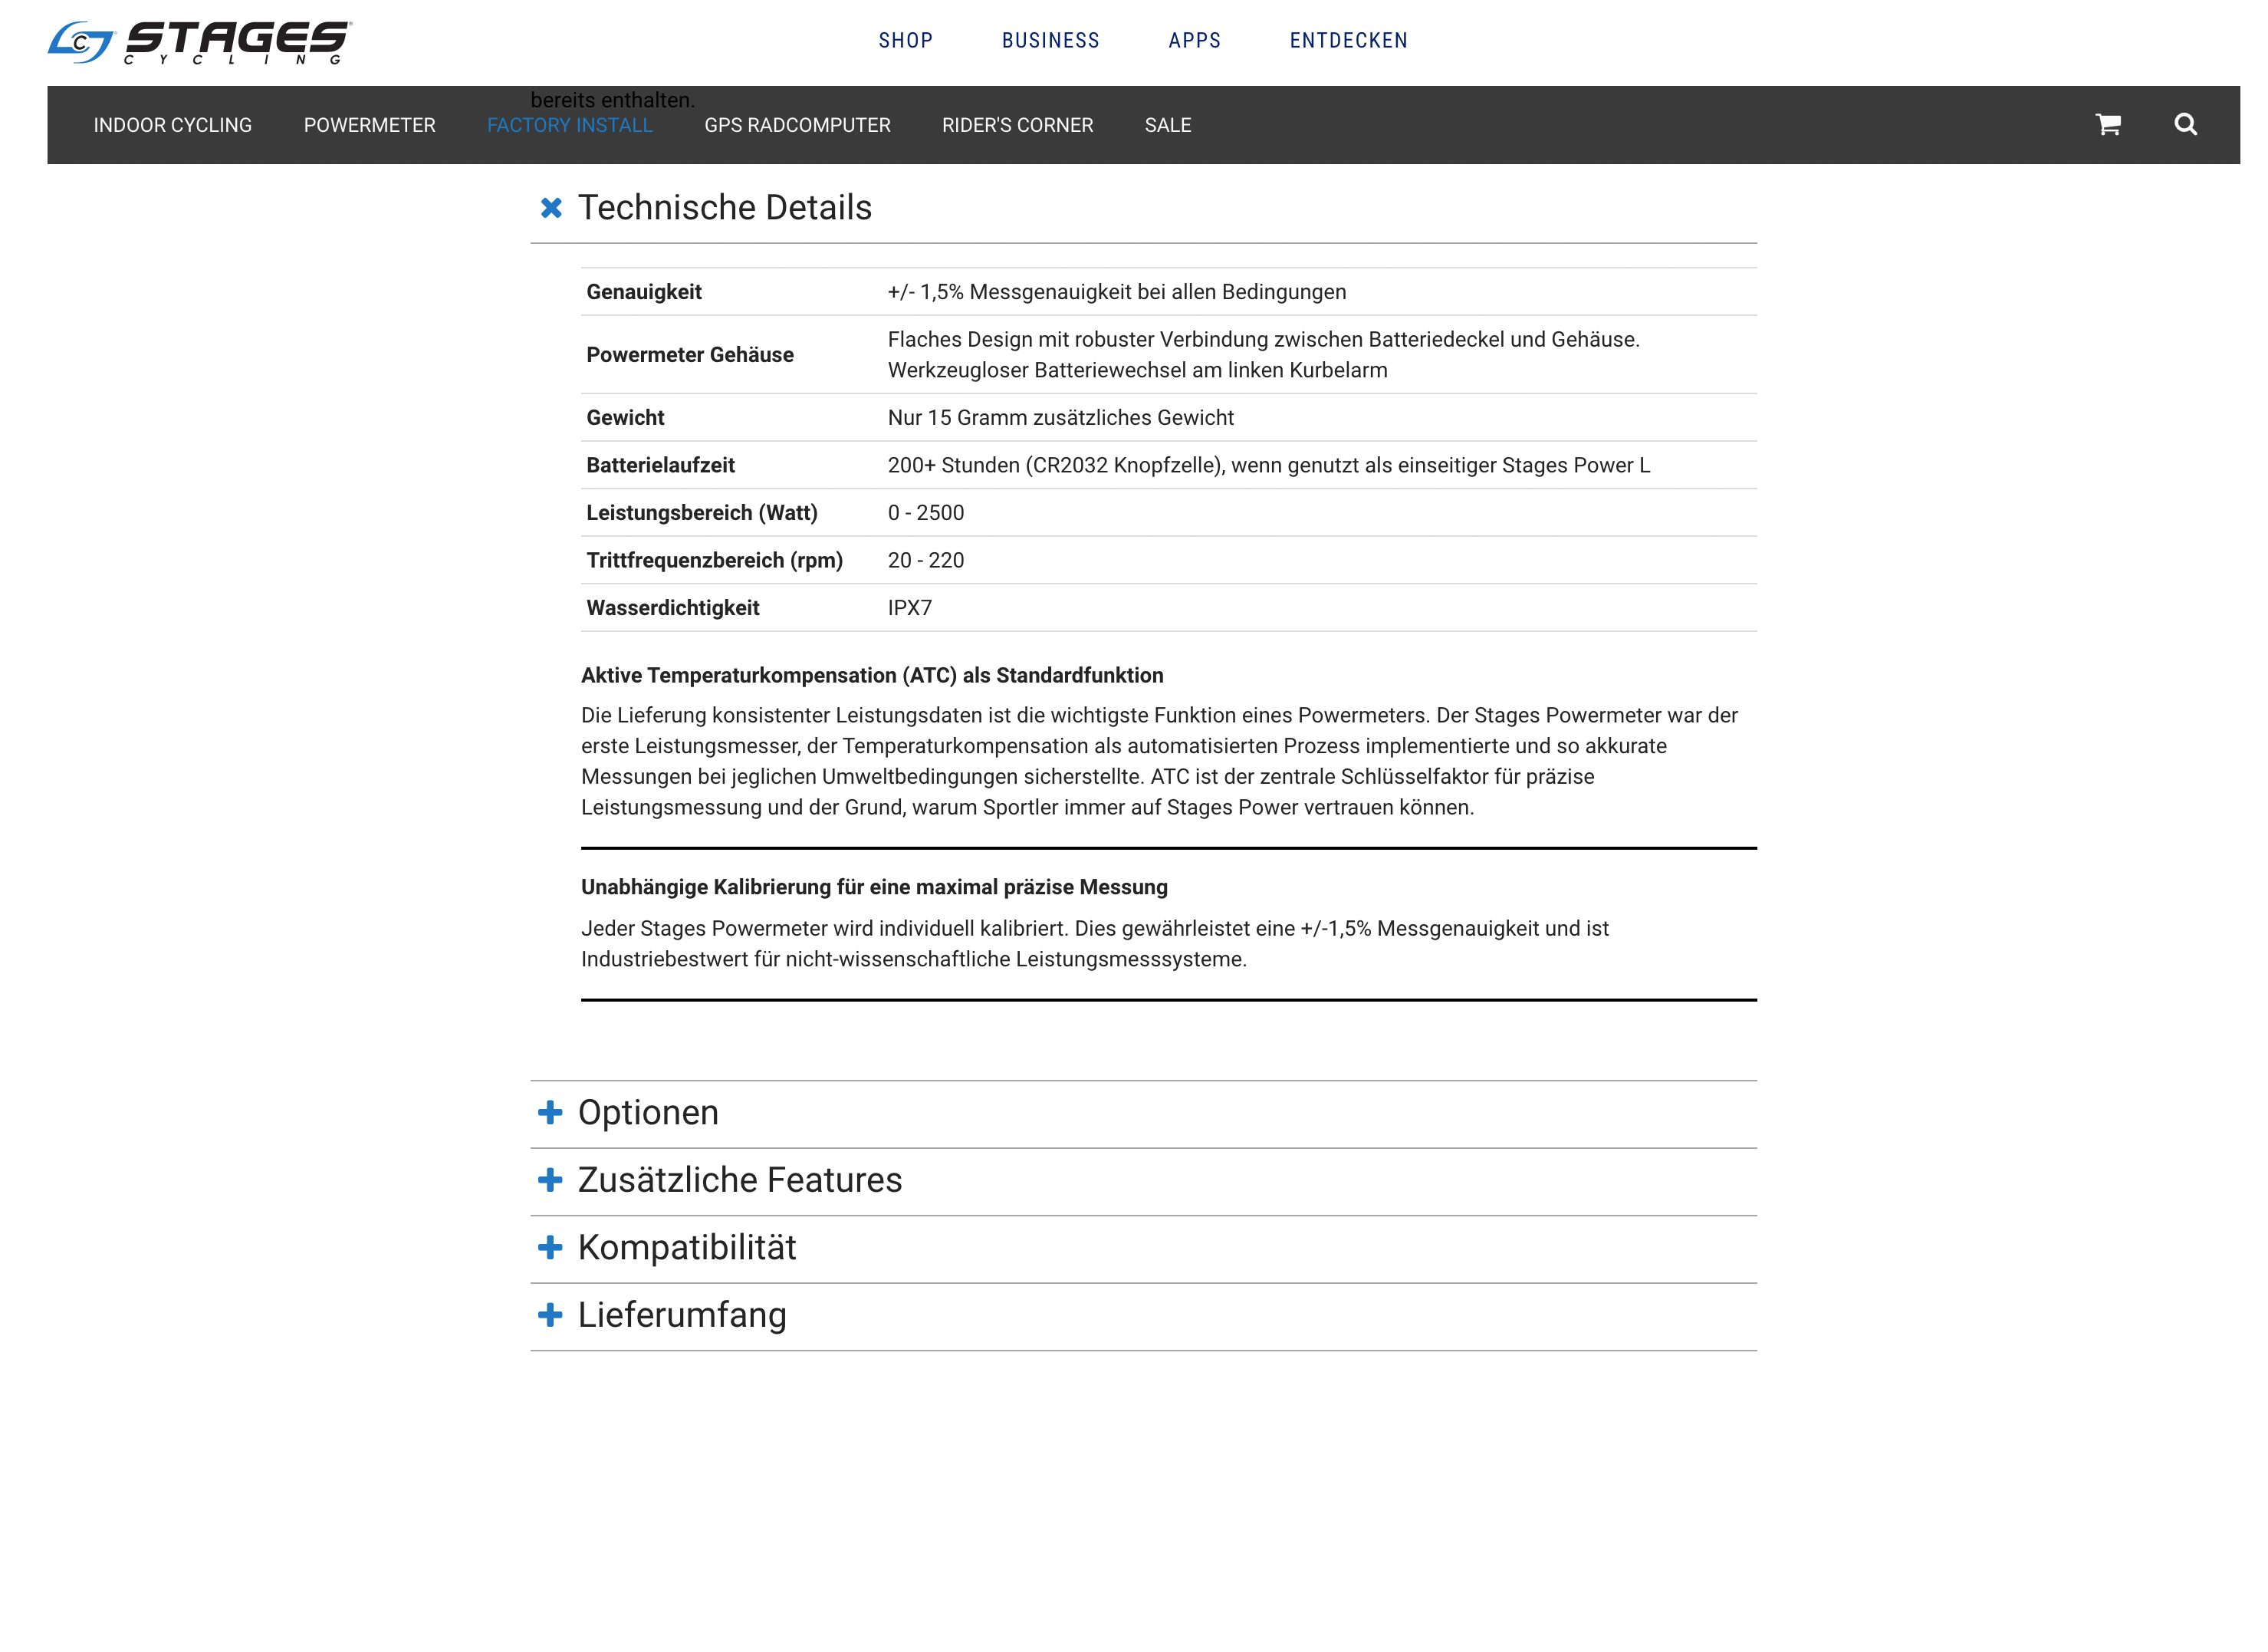Screen dimensions: 2268x1652
Task: Click the plus icon beside Kompatibilität
Action: tap(550, 1247)
